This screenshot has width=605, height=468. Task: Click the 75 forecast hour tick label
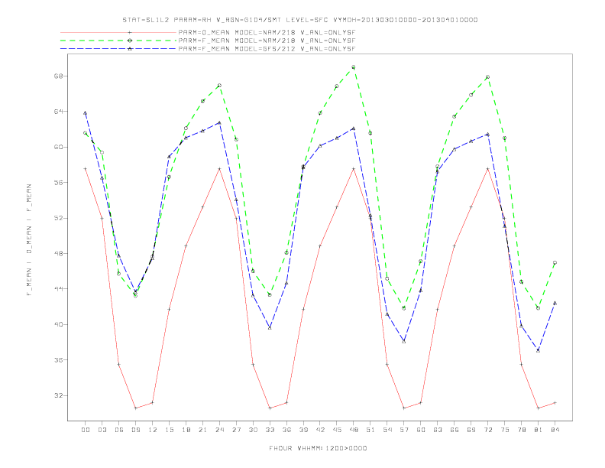(x=505, y=430)
